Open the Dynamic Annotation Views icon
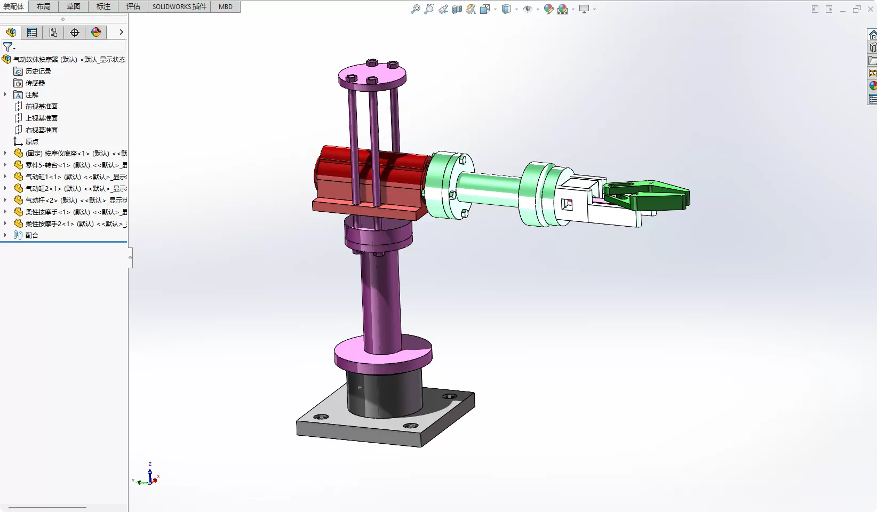Viewport: 877px width, 512px height. (x=471, y=9)
